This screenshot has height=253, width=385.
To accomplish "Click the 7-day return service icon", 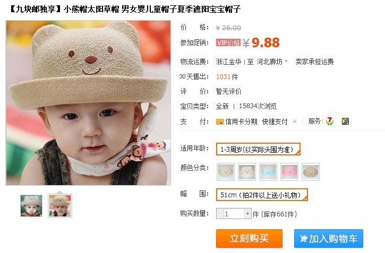I will click(x=330, y=121).
